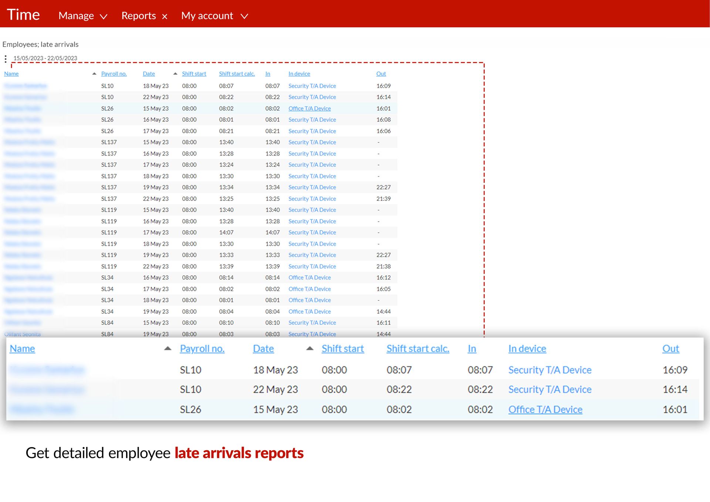This screenshot has height=502, width=710.
Task: Sort table by Payroll no. column
Action: tap(114, 74)
